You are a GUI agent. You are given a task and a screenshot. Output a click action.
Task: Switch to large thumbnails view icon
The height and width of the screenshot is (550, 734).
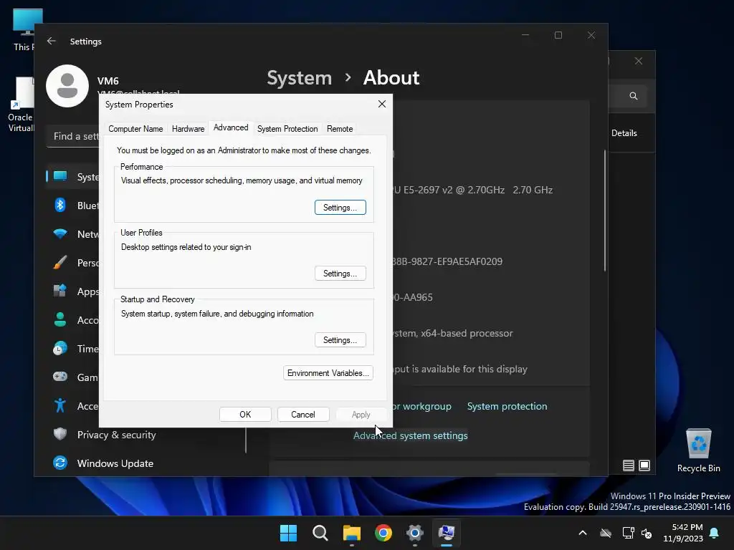(x=644, y=465)
